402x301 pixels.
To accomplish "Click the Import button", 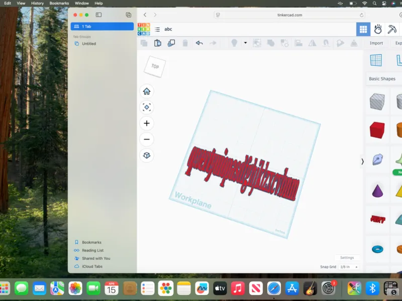I will [x=376, y=43].
